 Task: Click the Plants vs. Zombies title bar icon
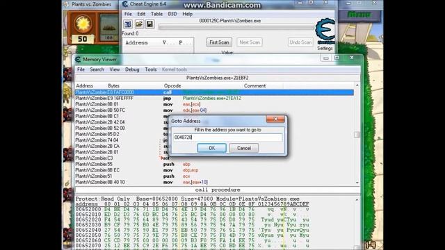(67, 4)
